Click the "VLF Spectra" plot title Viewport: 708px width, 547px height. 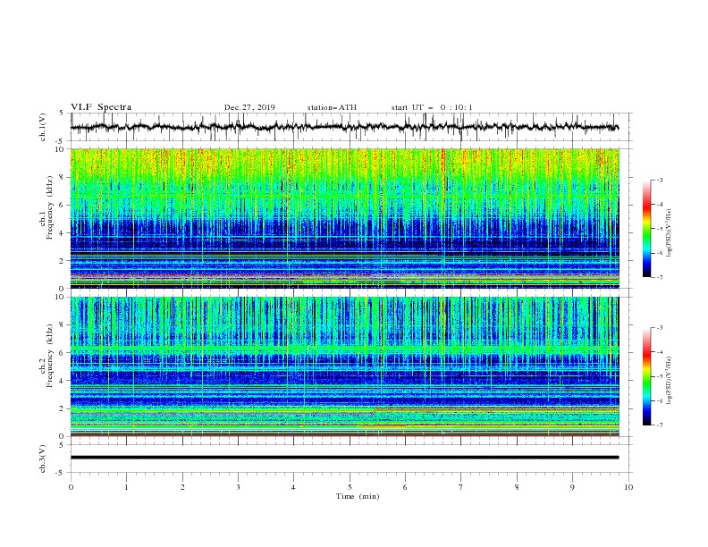[x=101, y=107]
